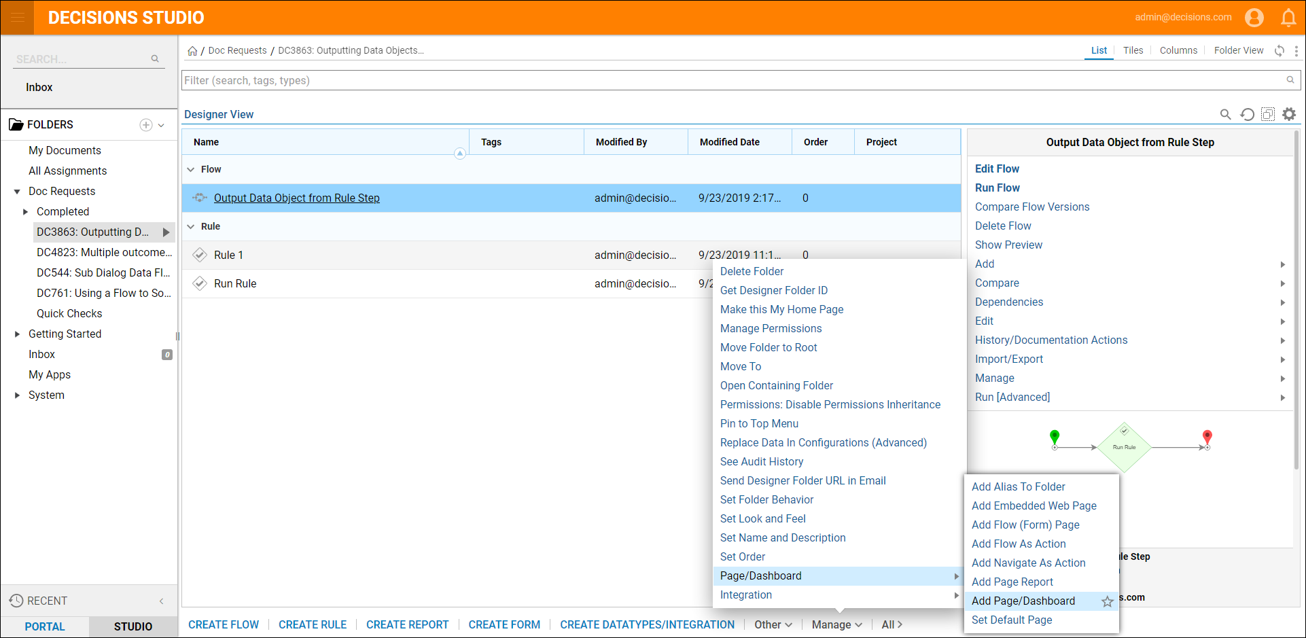This screenshot has width=1306, height=638.
Task: Click CREATE FLOW button
Action: point(224,624)
